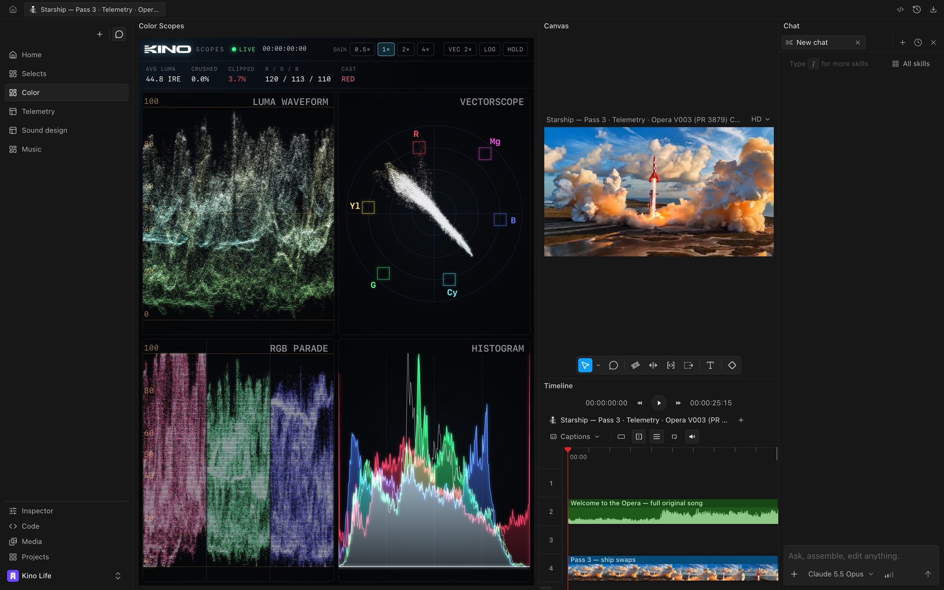Click the plus icon in the Chat header
The height and width of the screenshot is (590, 944).
point(902,42)
